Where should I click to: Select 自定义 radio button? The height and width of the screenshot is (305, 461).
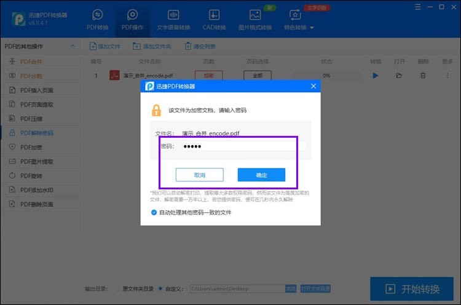tap(160, 289)
